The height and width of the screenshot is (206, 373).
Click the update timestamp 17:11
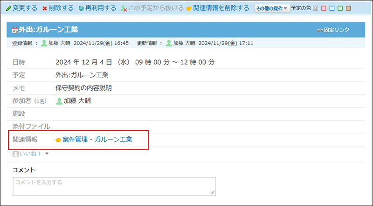246,43
